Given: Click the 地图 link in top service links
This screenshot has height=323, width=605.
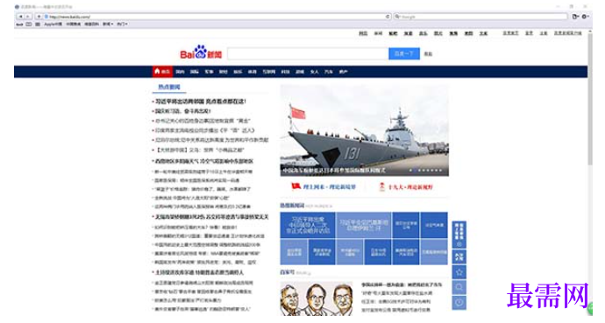Looking at the screenshot, I should pyautogui.click(x=468, y=33).
